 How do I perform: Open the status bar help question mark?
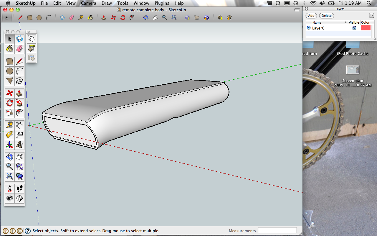(x=28, y=231)
